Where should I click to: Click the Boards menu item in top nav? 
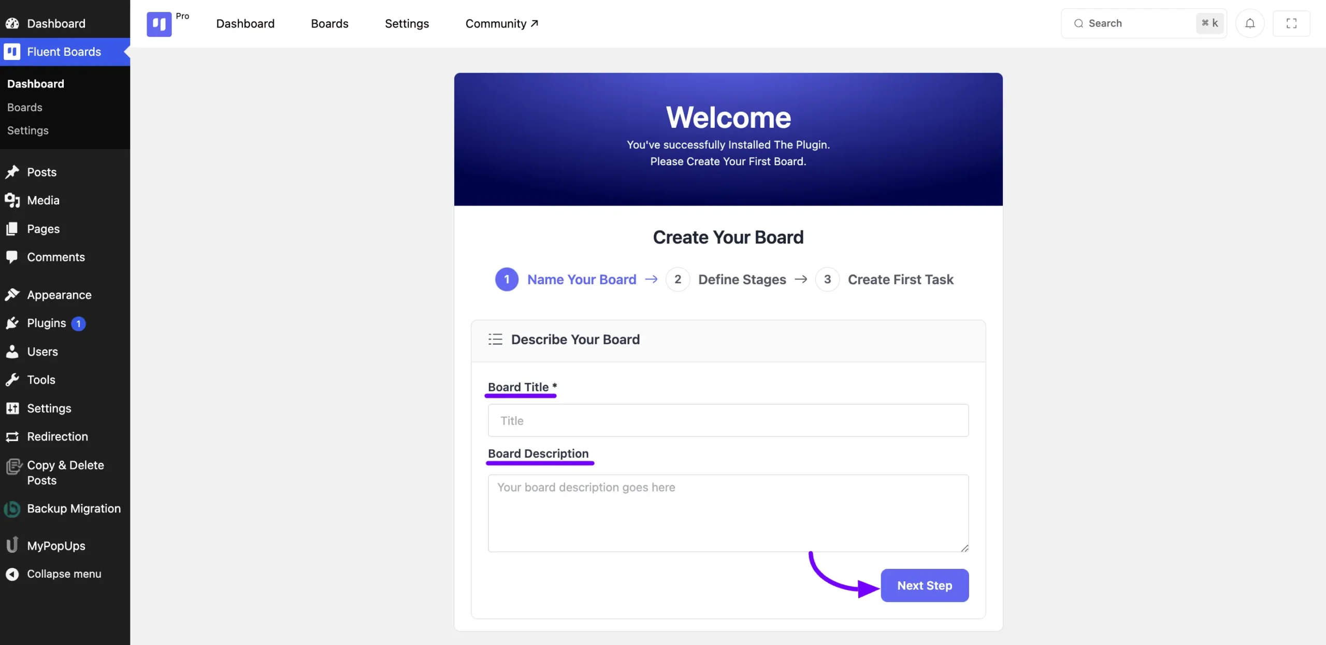[330, 23]
